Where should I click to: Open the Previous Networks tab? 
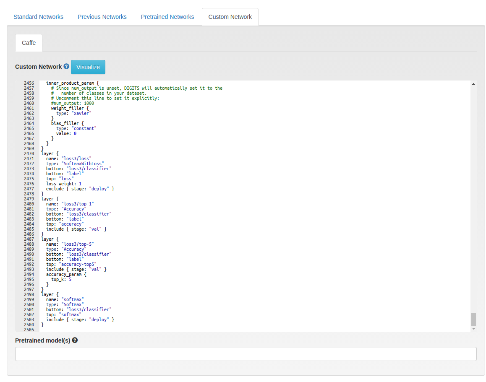coord(102,17)
